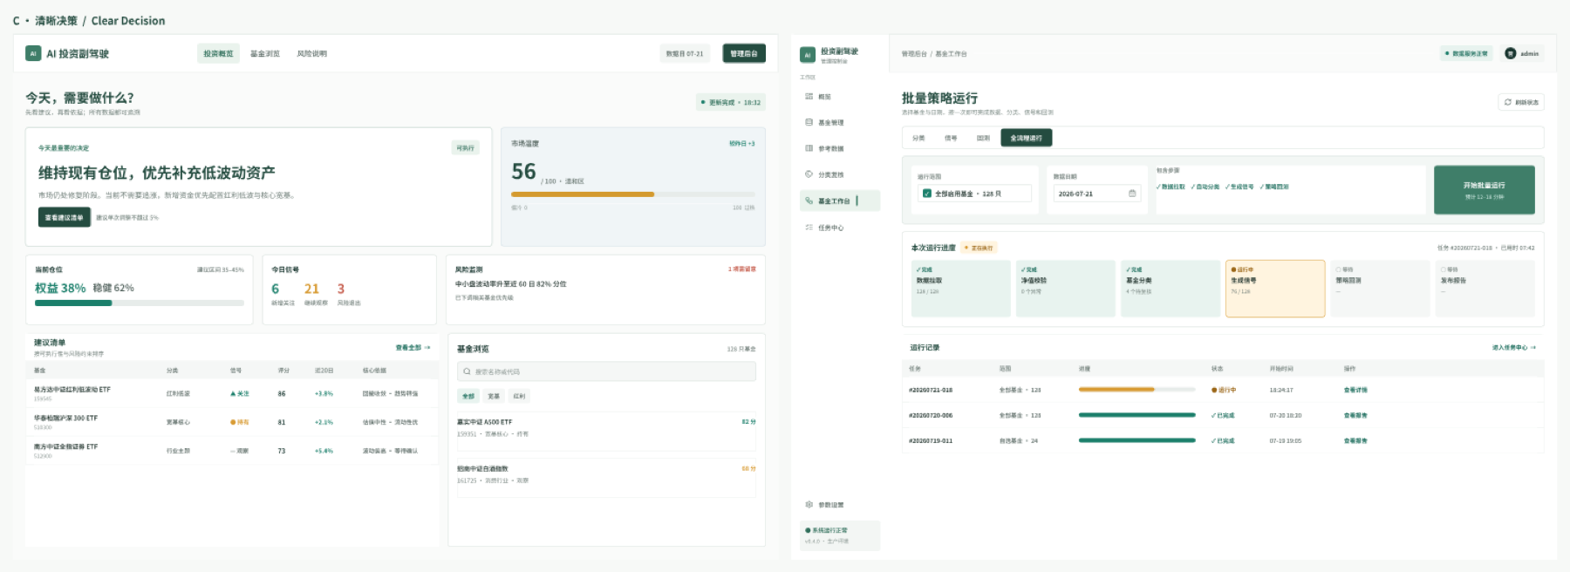The image size is (1570, 572).
Task: Select the 回测 tab in batch strategy
Action: point(983,138)
